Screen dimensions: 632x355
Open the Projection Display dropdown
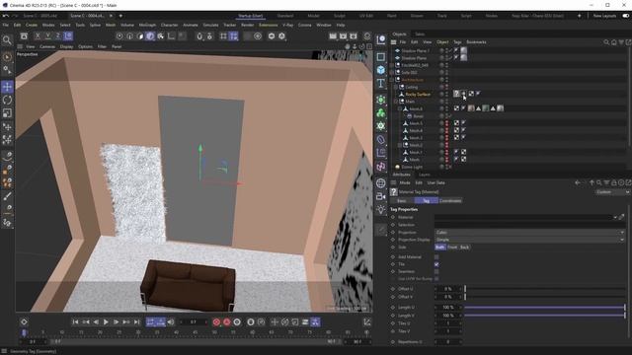(529, 240)
